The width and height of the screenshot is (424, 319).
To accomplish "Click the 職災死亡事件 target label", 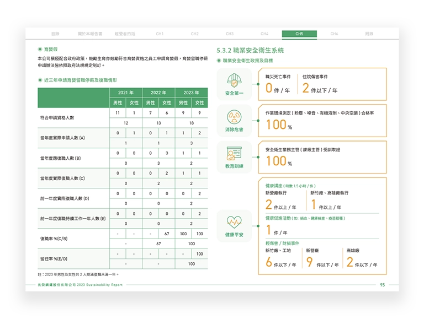I will click(x=278, y=77).
